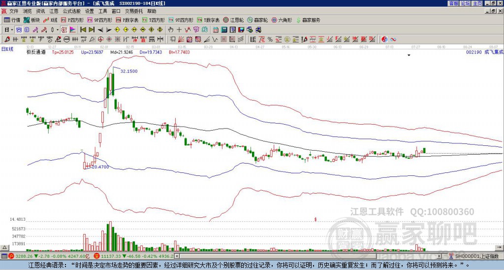The image size is (504, 270).
Task: Open the 帮助 menu
Action: point(152,11)
